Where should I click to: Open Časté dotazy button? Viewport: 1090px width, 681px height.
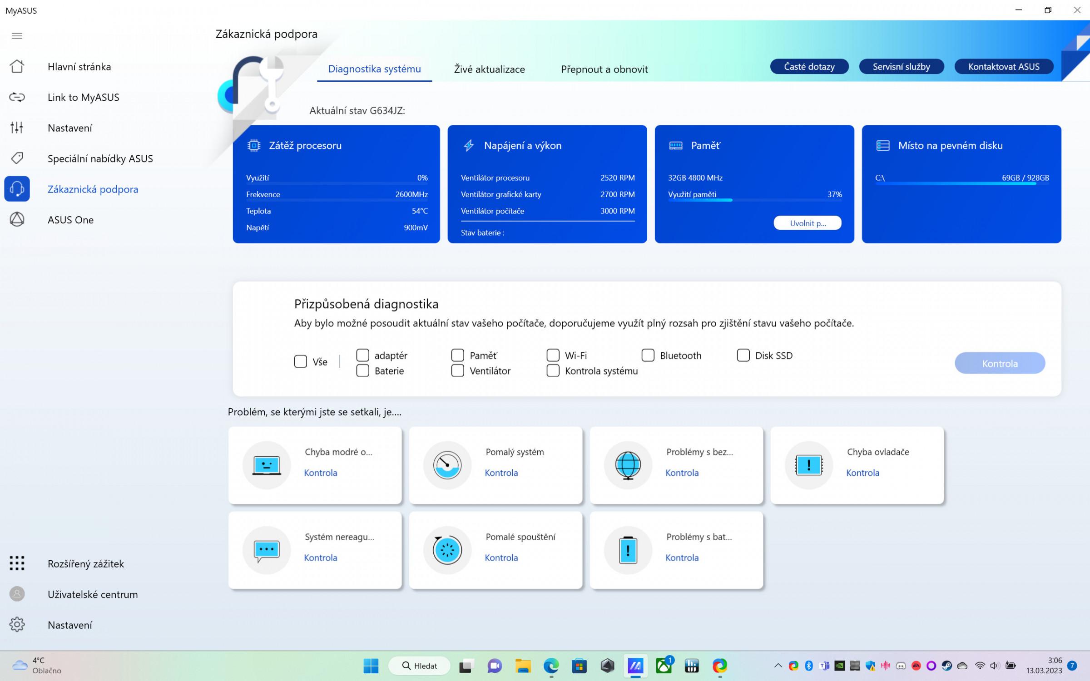[809, 66]
